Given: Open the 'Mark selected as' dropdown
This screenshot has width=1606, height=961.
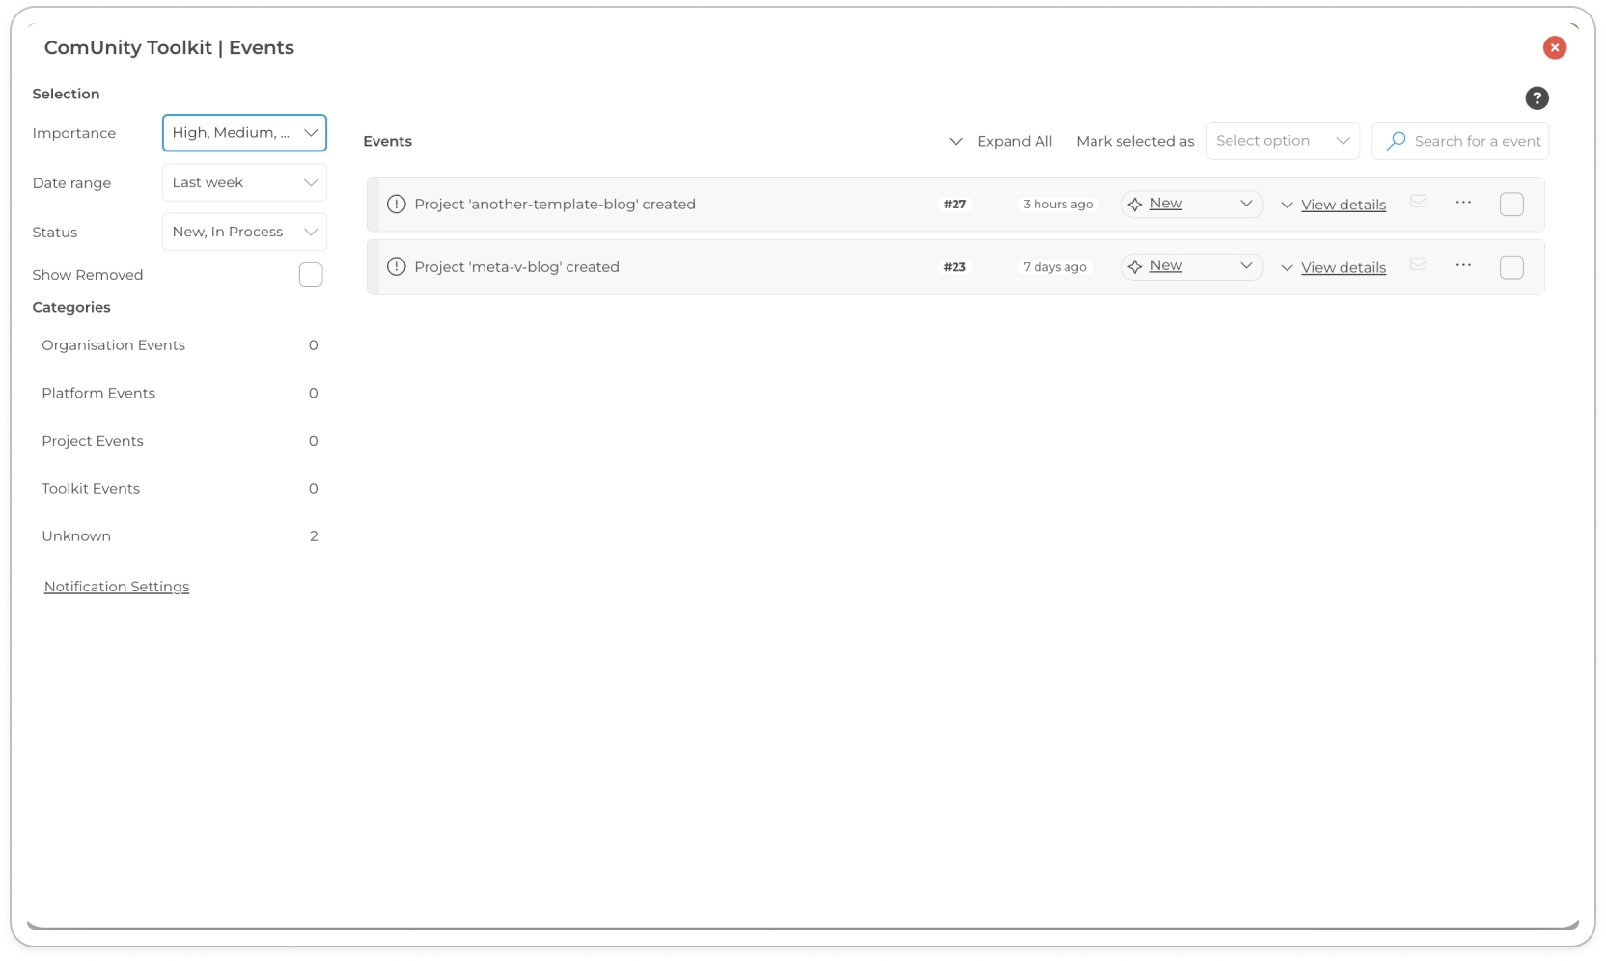Looking at the screenshot, I should pyautogui.click(x=1282, y=141).
